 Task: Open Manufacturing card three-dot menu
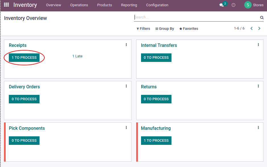(258, 128)
